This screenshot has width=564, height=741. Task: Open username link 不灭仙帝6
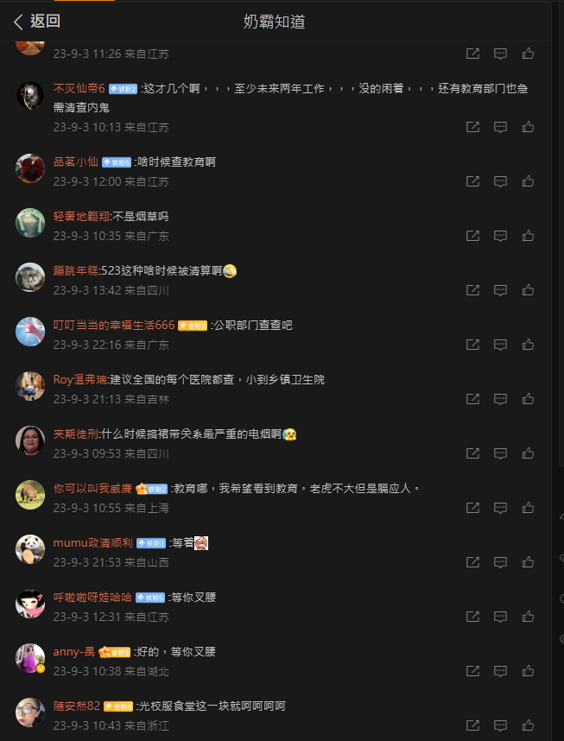point(79,88)
